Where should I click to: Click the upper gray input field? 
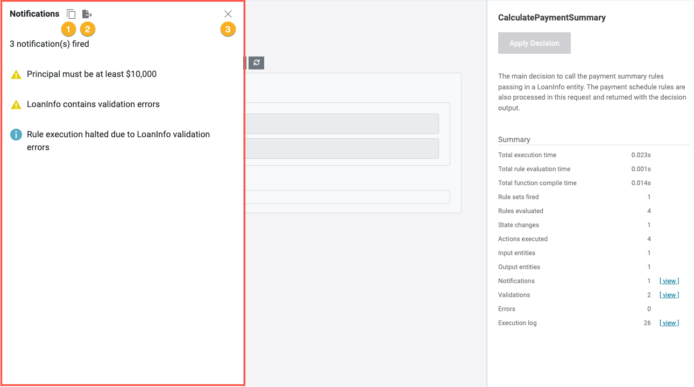coord(342,124)
